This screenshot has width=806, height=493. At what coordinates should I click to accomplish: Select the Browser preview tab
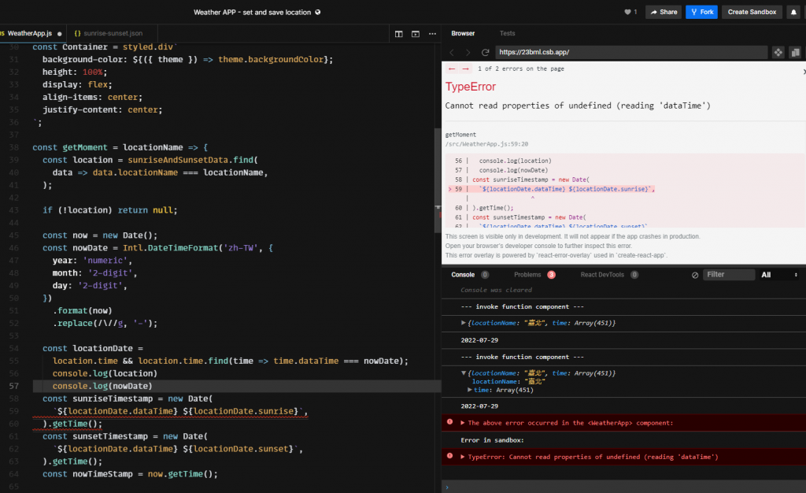(x=463, y=33)
